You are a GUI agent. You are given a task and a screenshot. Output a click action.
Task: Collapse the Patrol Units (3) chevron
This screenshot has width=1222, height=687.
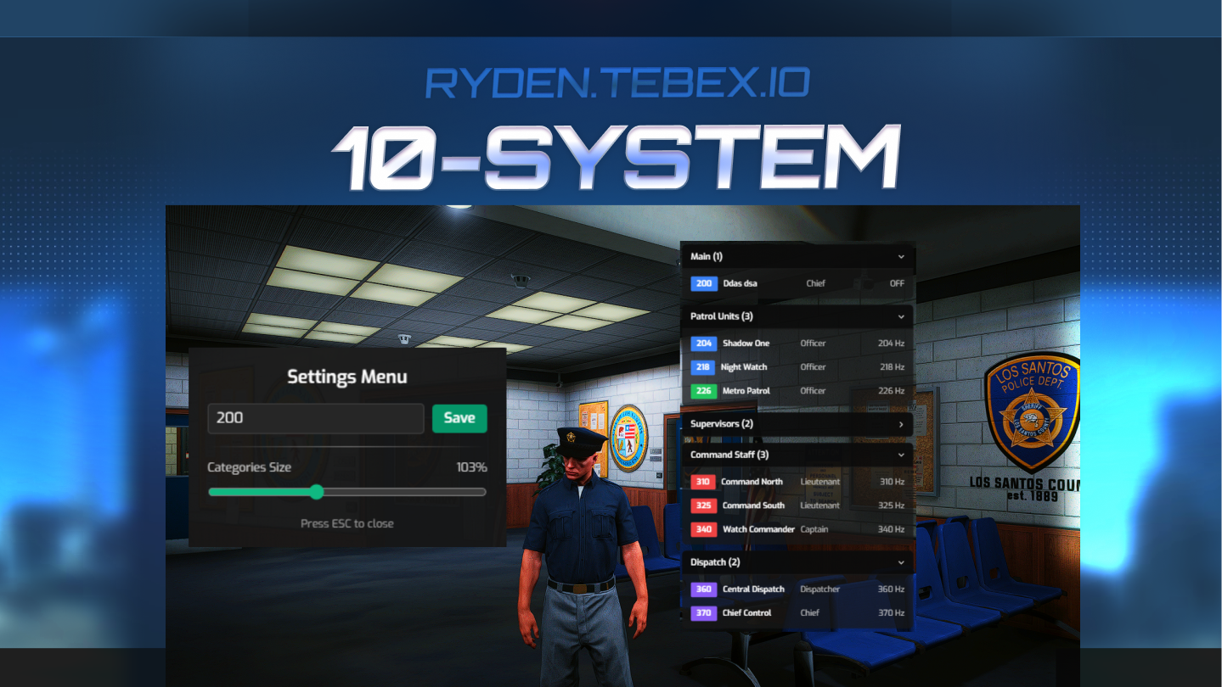click(x=901, y=316)
